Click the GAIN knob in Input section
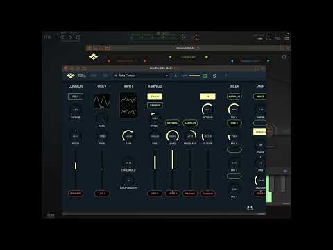This screenshot has height=250, width=333. click(128, 136)
